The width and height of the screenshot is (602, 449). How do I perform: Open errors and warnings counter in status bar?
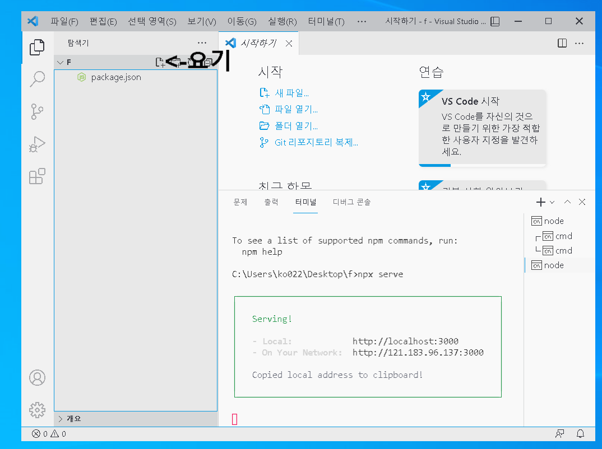tap(49, 434)
